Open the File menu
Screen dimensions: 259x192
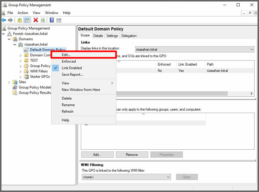pos(10,13)
